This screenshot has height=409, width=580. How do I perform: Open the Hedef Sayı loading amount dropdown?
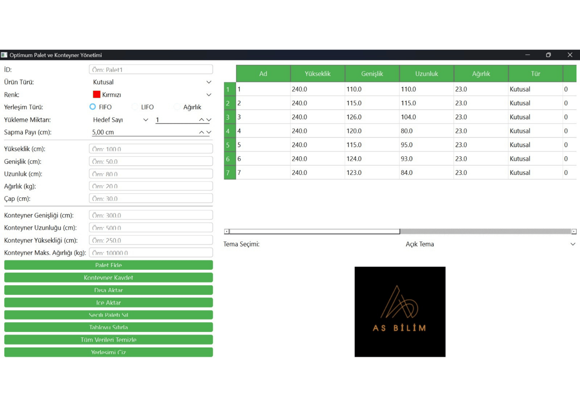coord(120,120)
